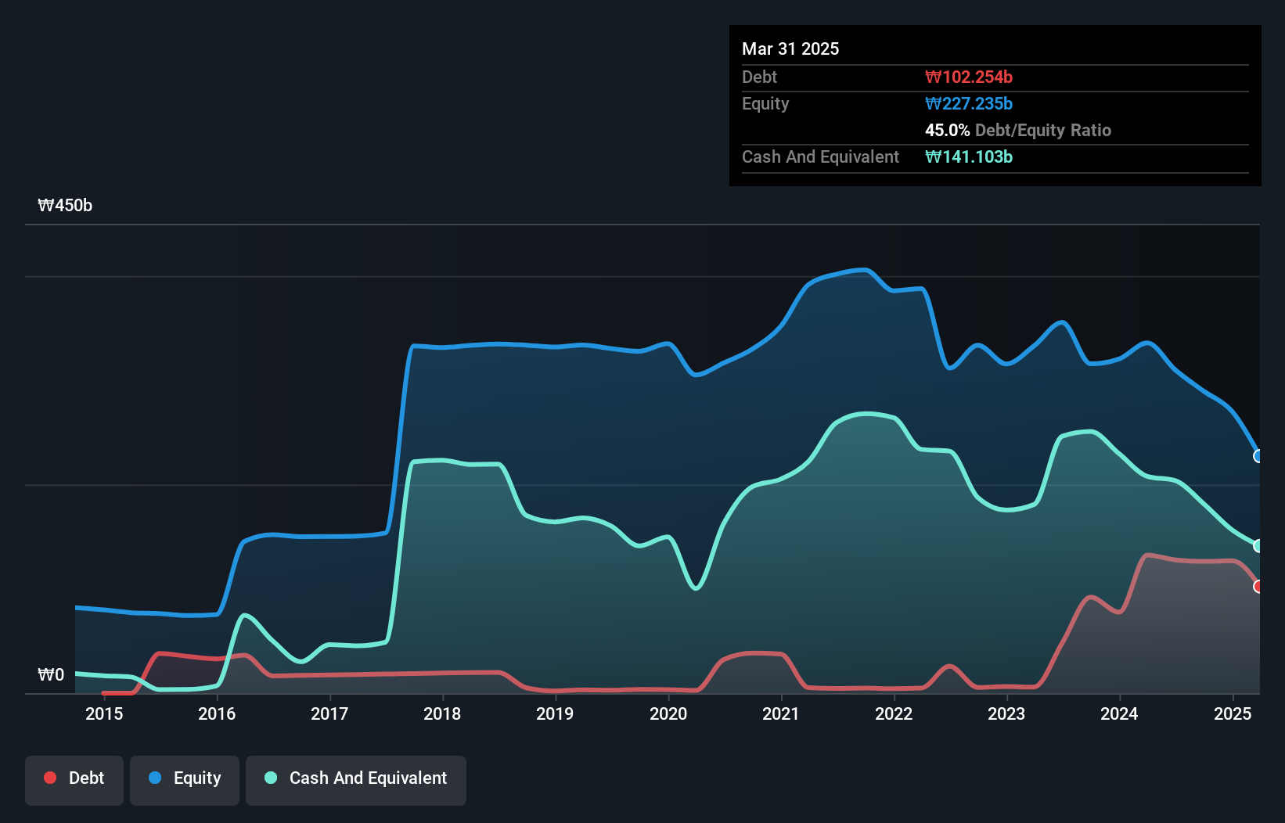This screenshot has width=1285, height=823.
Task: Click the Mar 31 2025 tooltip date
Action: (790, 49)
